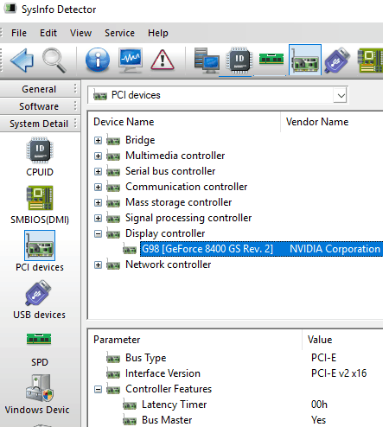This screenshot has height=427, width=389.
Task: Collapse the Controller Features parameter group
Action: pyautogui.click(x=98, y=390)
